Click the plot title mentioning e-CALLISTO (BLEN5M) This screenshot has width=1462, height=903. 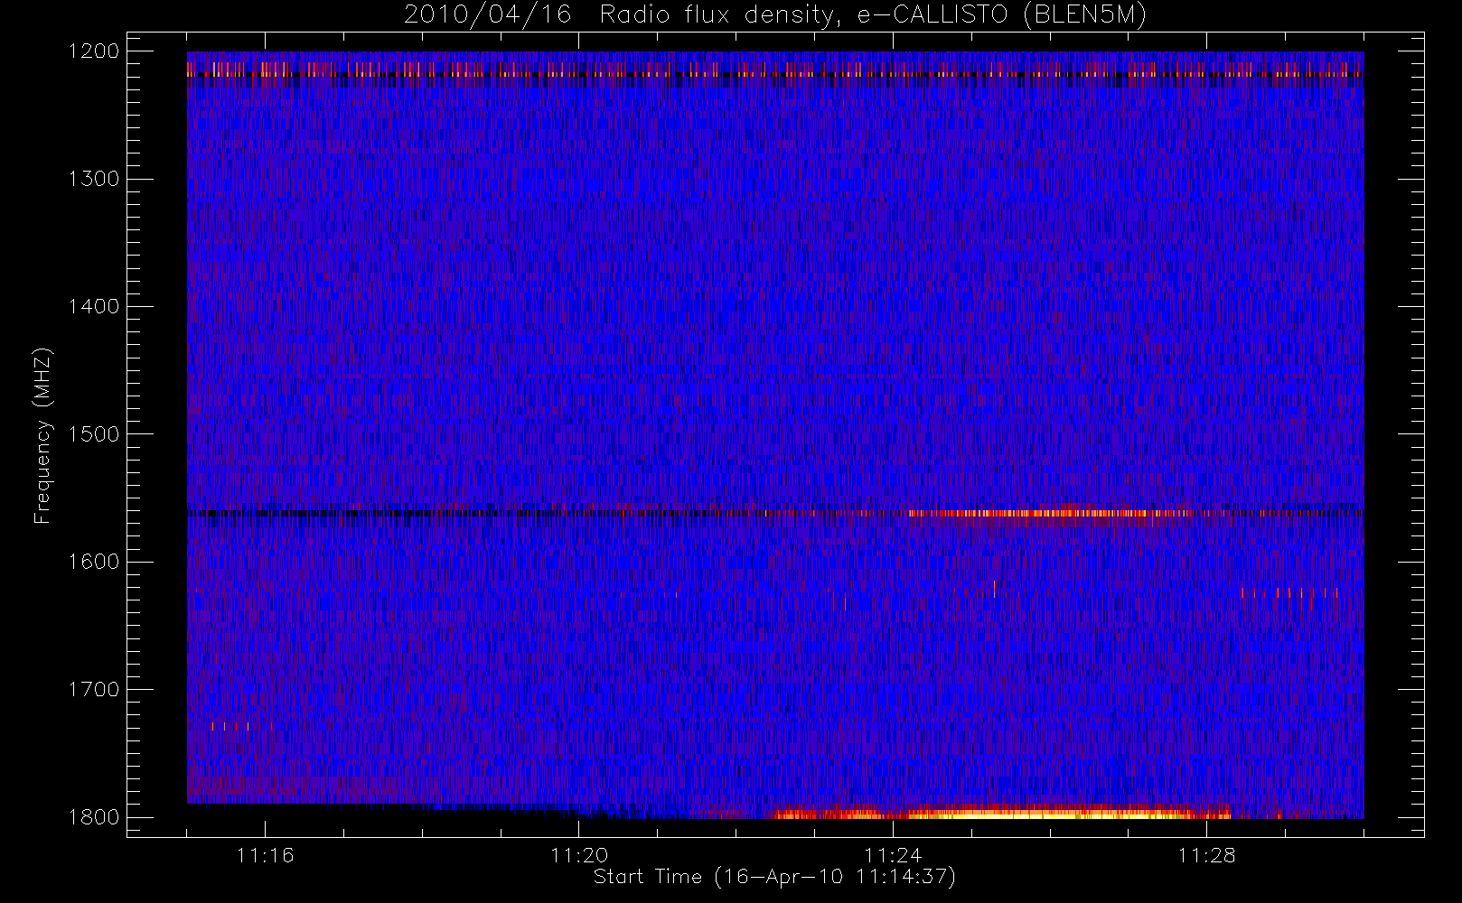tap(775, 15)
